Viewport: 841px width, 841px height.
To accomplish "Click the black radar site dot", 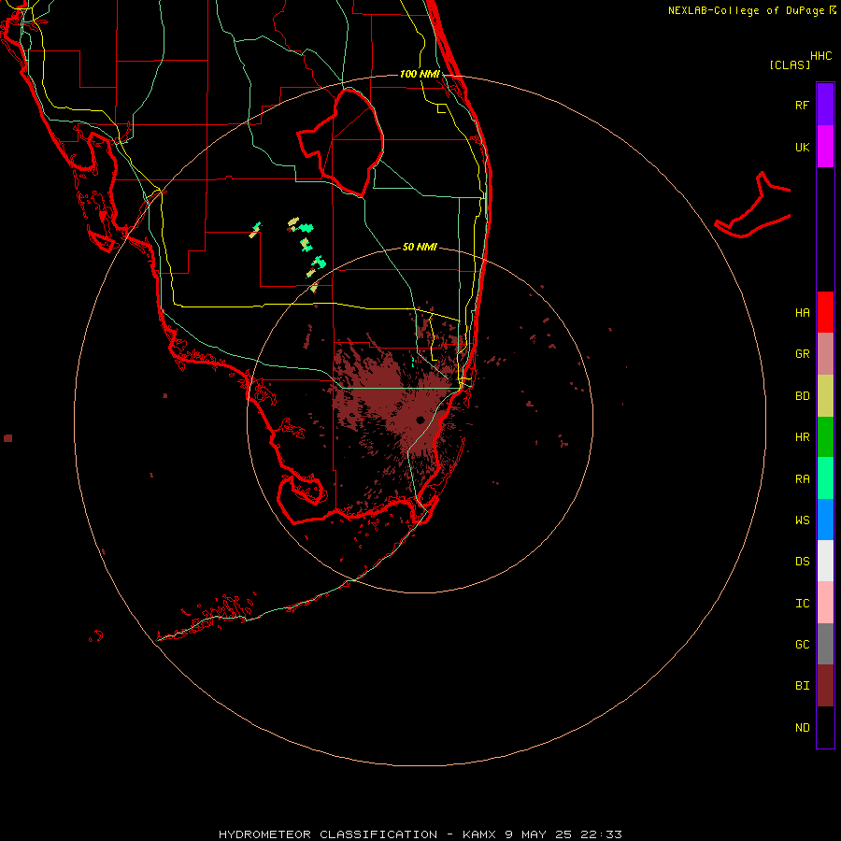I will tap(420, 420).
